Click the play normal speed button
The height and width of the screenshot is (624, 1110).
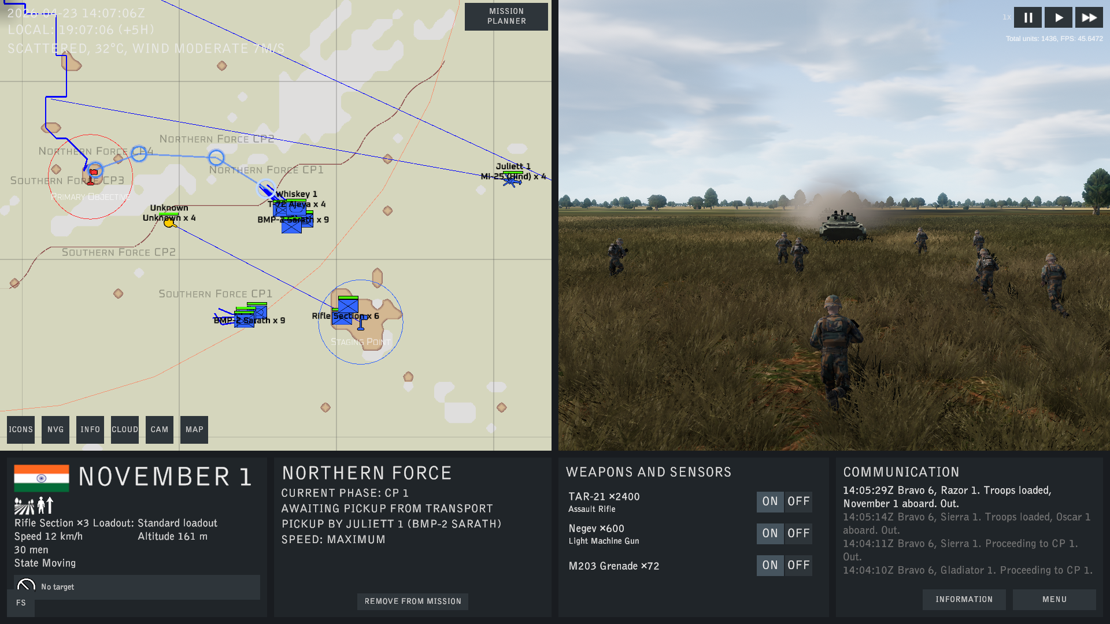[1059, 18]
